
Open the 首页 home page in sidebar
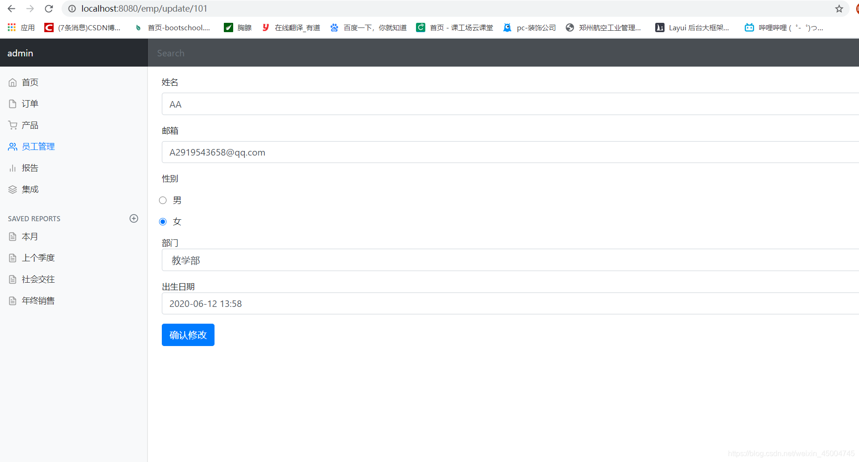(30, 82)
